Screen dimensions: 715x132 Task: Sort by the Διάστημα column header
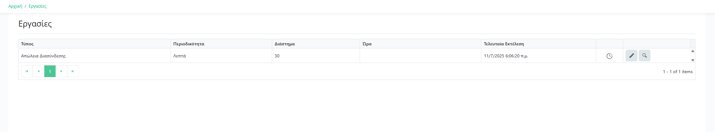tap(285, 44)
